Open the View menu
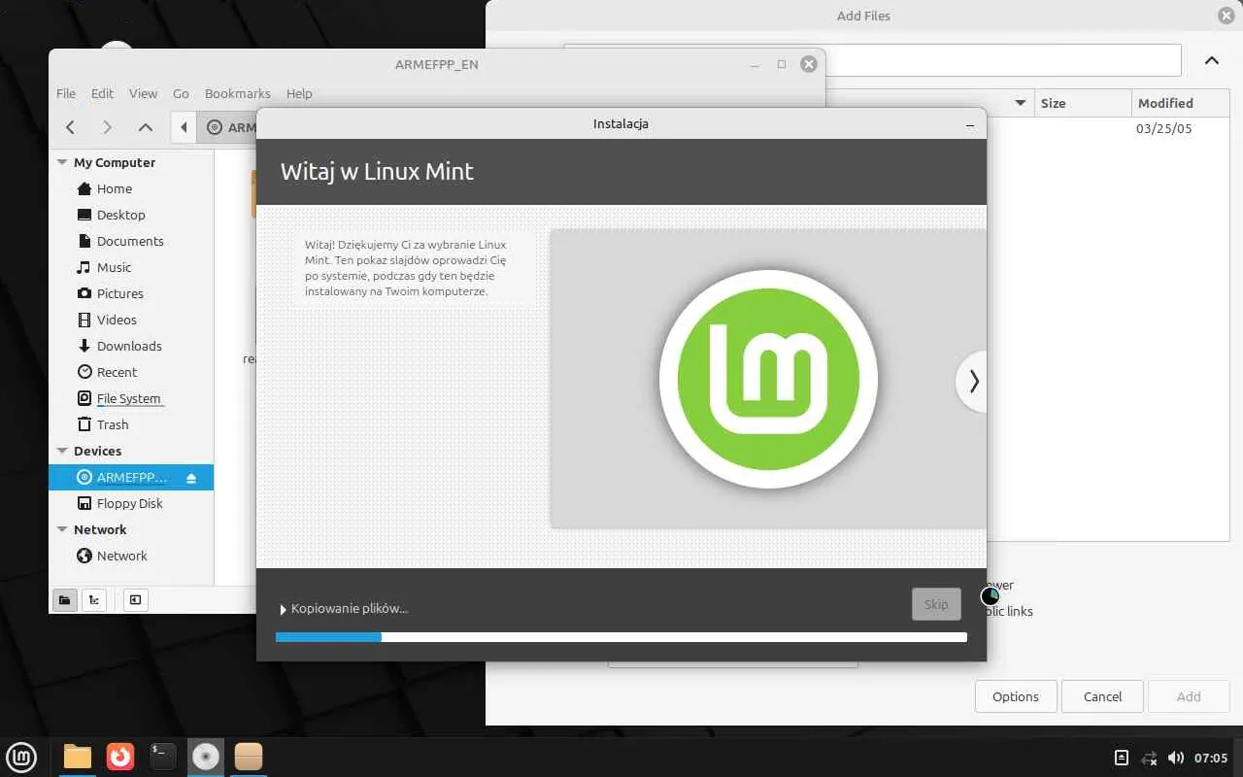The width and height of the screenshot is (1243, 777). coord(143,93)
